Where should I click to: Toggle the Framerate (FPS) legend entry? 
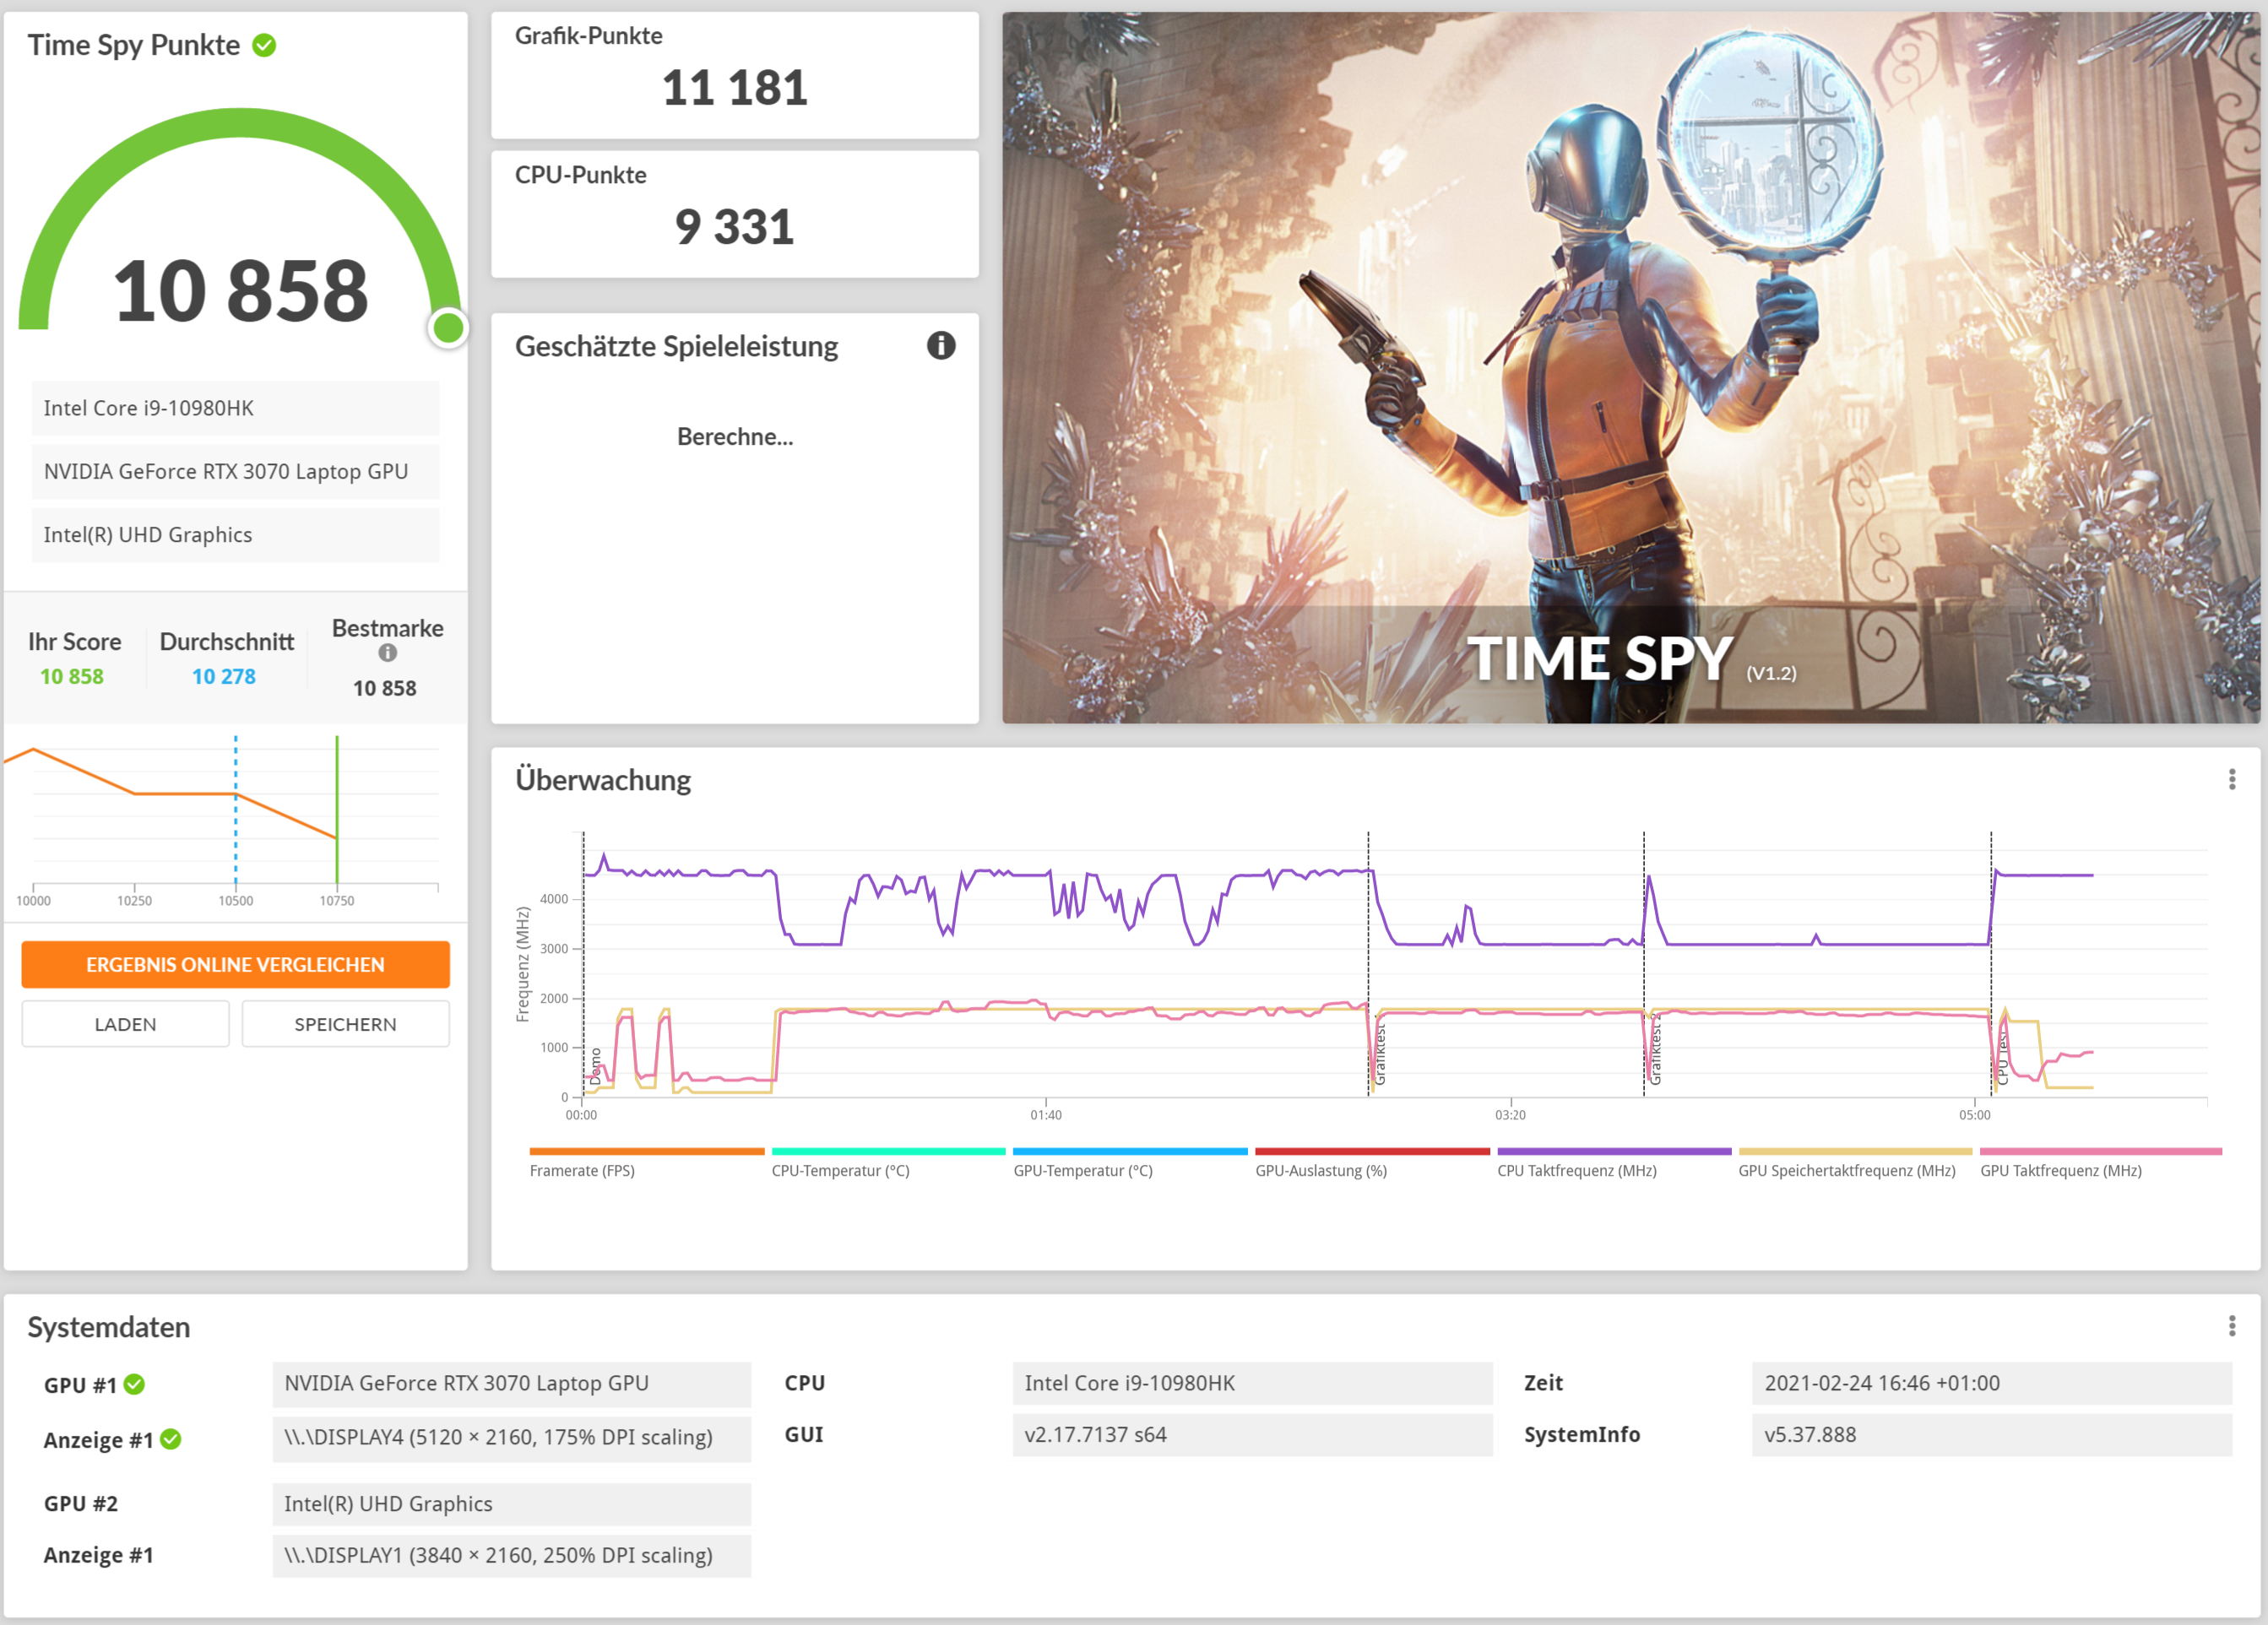(647, 1164)
